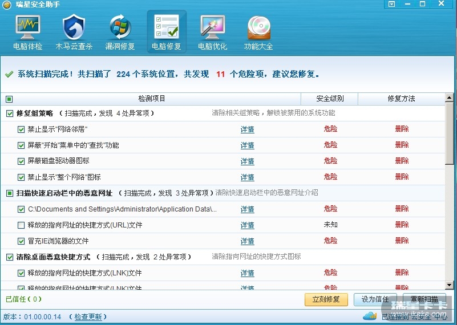Click 删除 for 禁止显示"整个网络"图标 row

402,177
